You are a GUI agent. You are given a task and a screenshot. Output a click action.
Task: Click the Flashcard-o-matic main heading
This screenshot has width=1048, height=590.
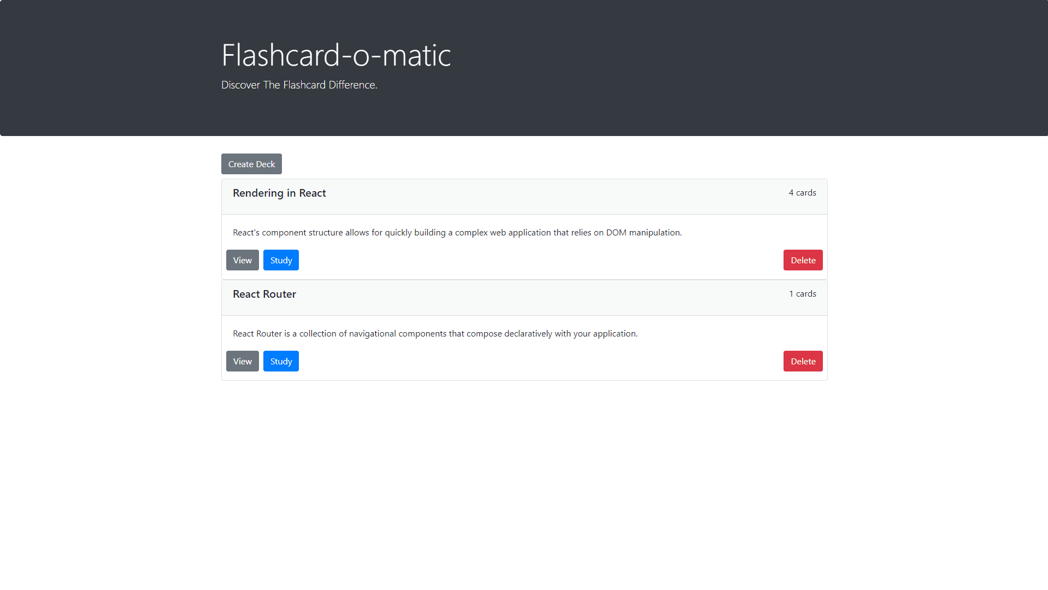point(336,55)
